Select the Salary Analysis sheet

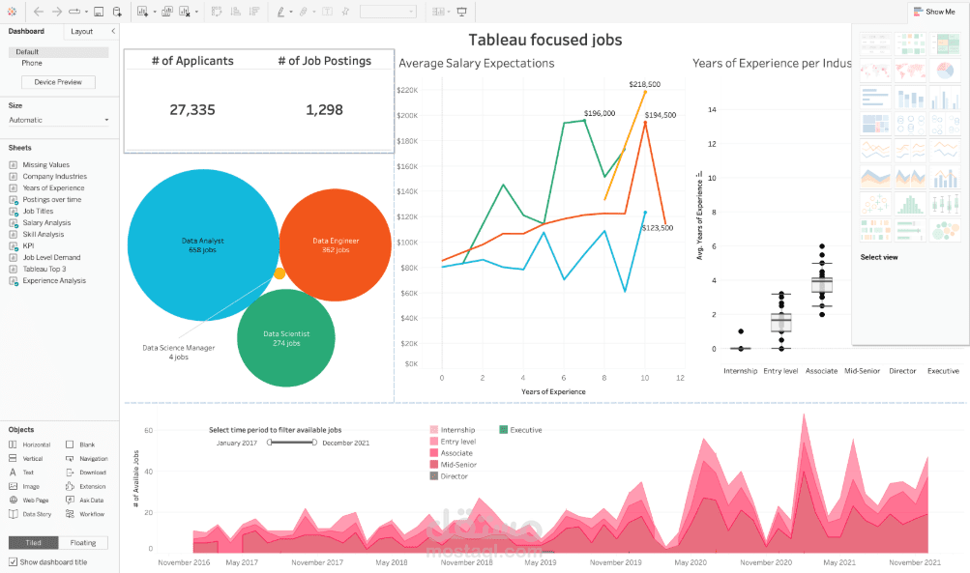(46, 222)
